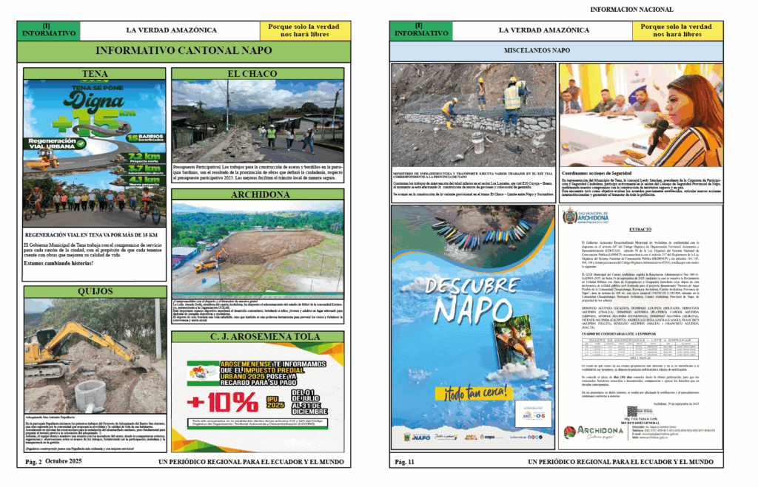This screenshot has width=758, height=487.
Task: Click the white sponsor logo box on the poster
Action: (x=533, y=413)
